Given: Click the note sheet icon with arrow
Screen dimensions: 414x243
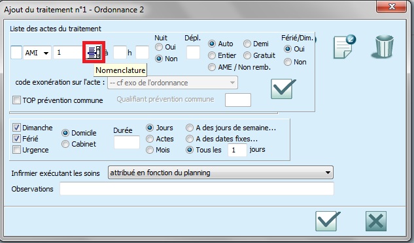Looking at the screenshot, I should click(344, 47).
